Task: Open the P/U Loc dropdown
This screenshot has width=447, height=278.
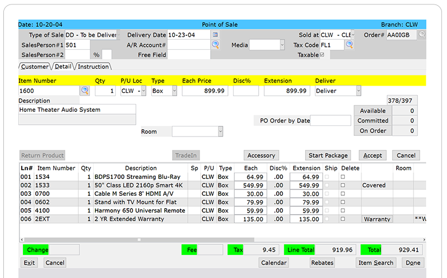Action: pyautogui.click(x=144, y=91)
